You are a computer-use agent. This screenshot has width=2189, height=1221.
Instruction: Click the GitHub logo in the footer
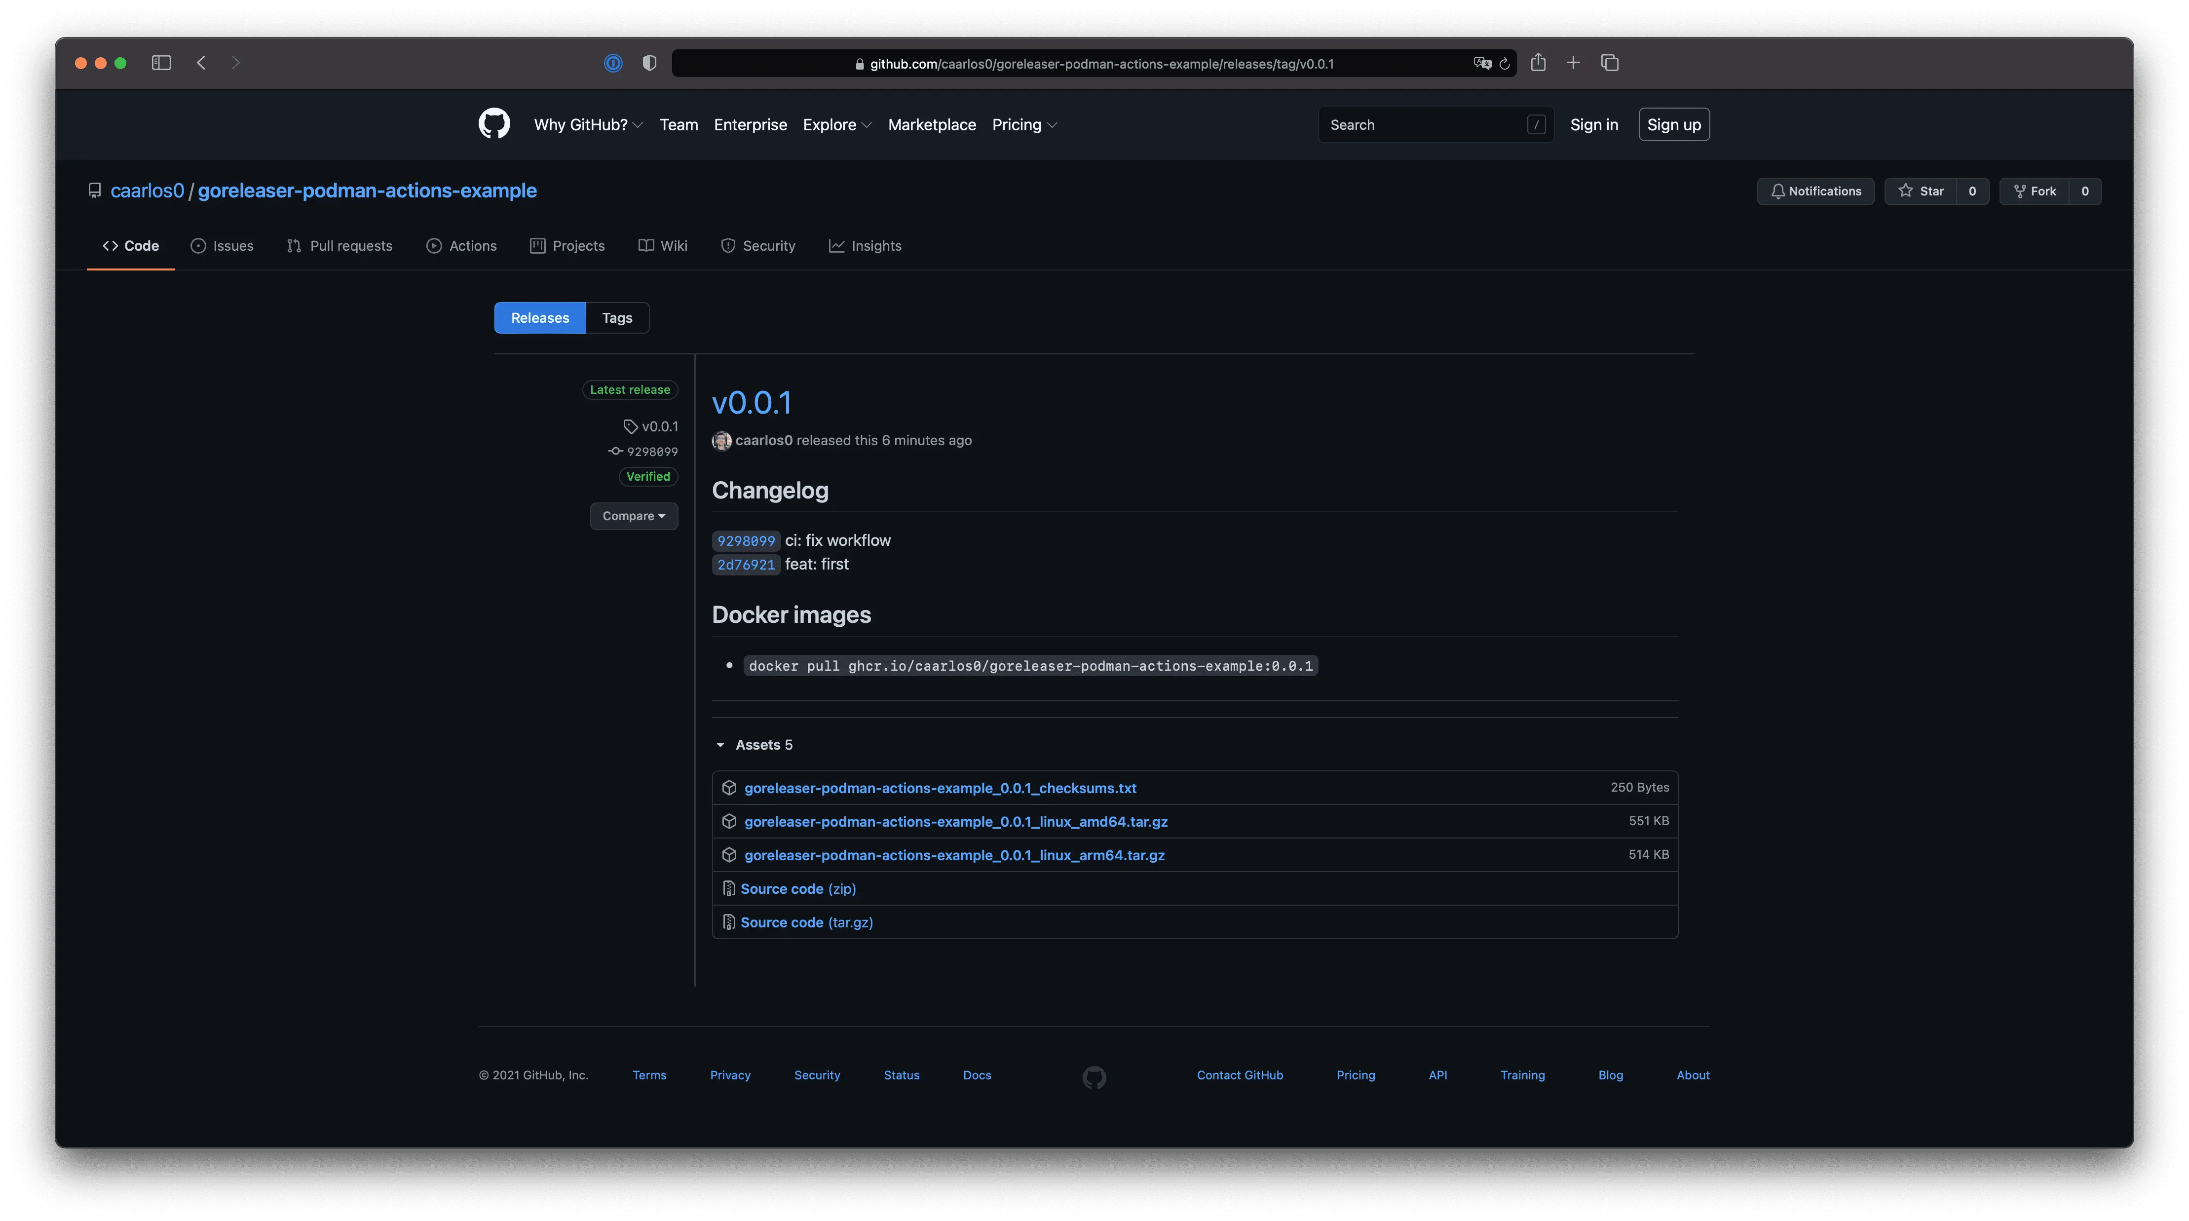[1094, 1077]
